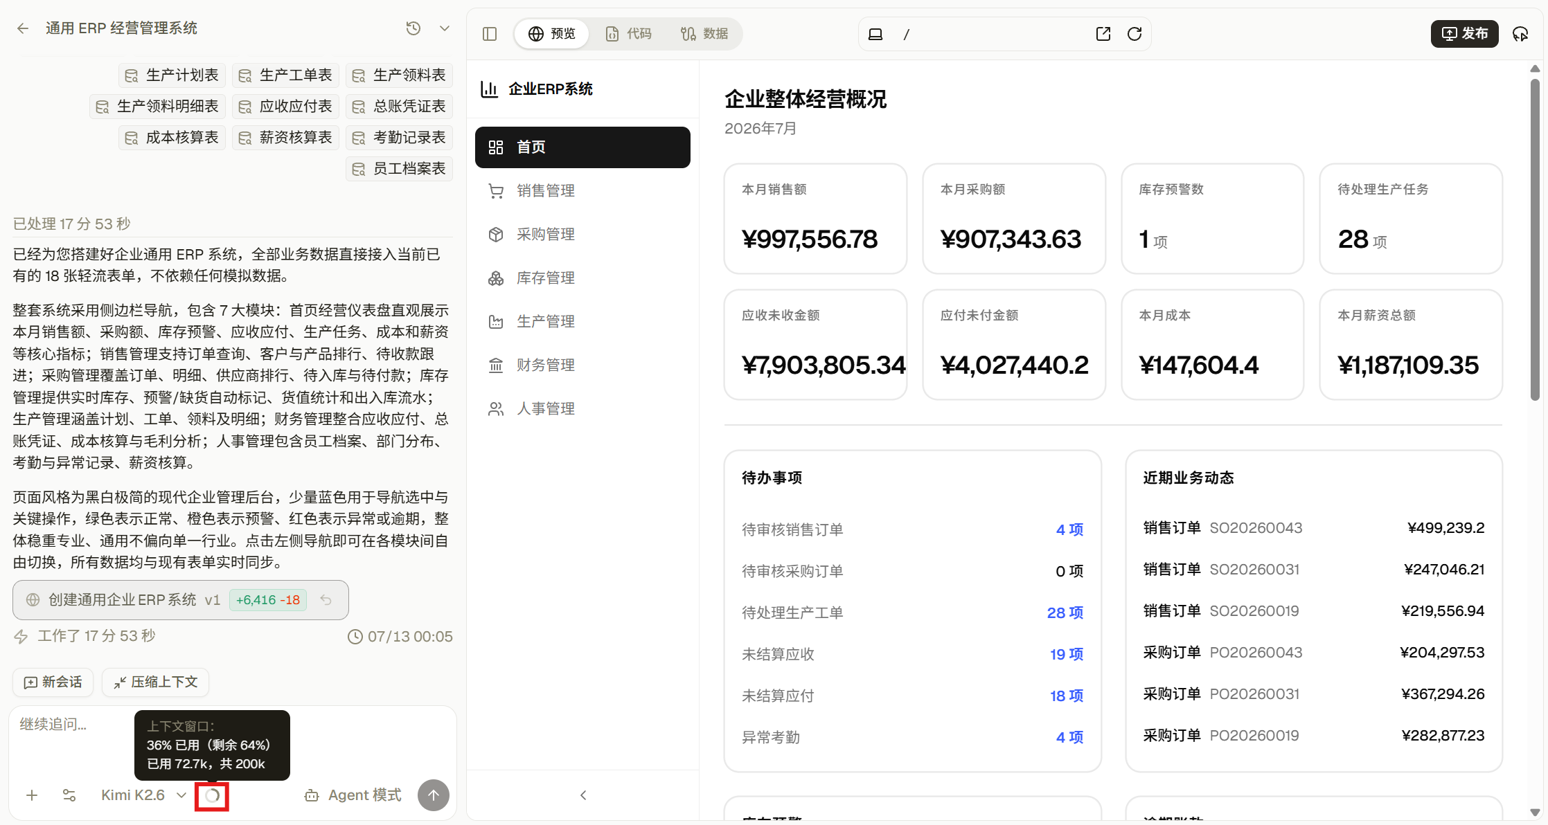Revert the version v1 undo icon
1548x825 pixels.
point(326,600)
